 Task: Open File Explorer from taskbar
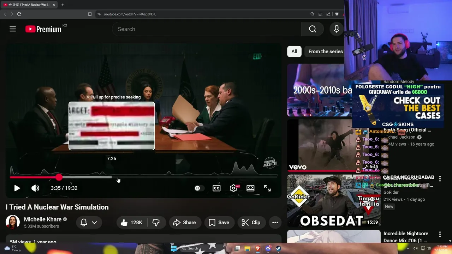(248, 248)
